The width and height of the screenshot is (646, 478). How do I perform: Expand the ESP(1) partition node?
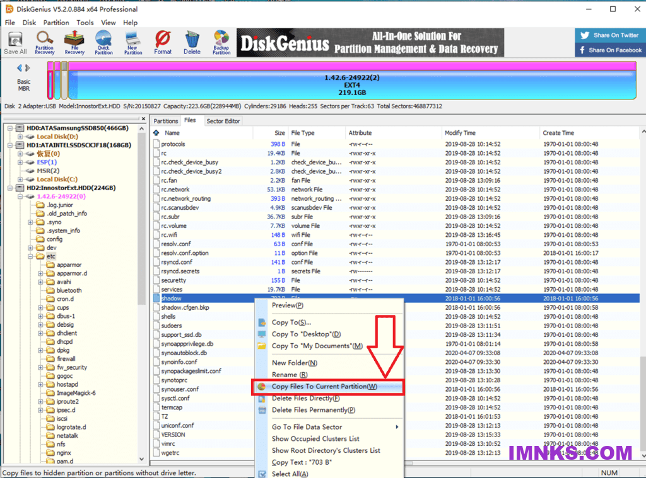click(20, 162)
